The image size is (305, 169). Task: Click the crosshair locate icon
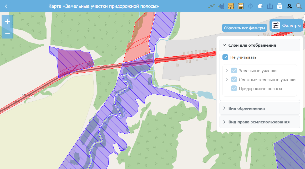point(250,6)
